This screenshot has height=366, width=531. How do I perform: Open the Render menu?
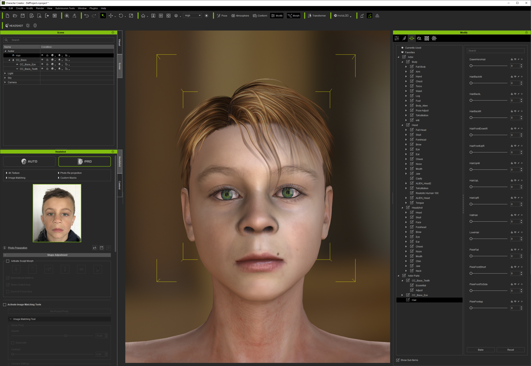coord(40,8)
